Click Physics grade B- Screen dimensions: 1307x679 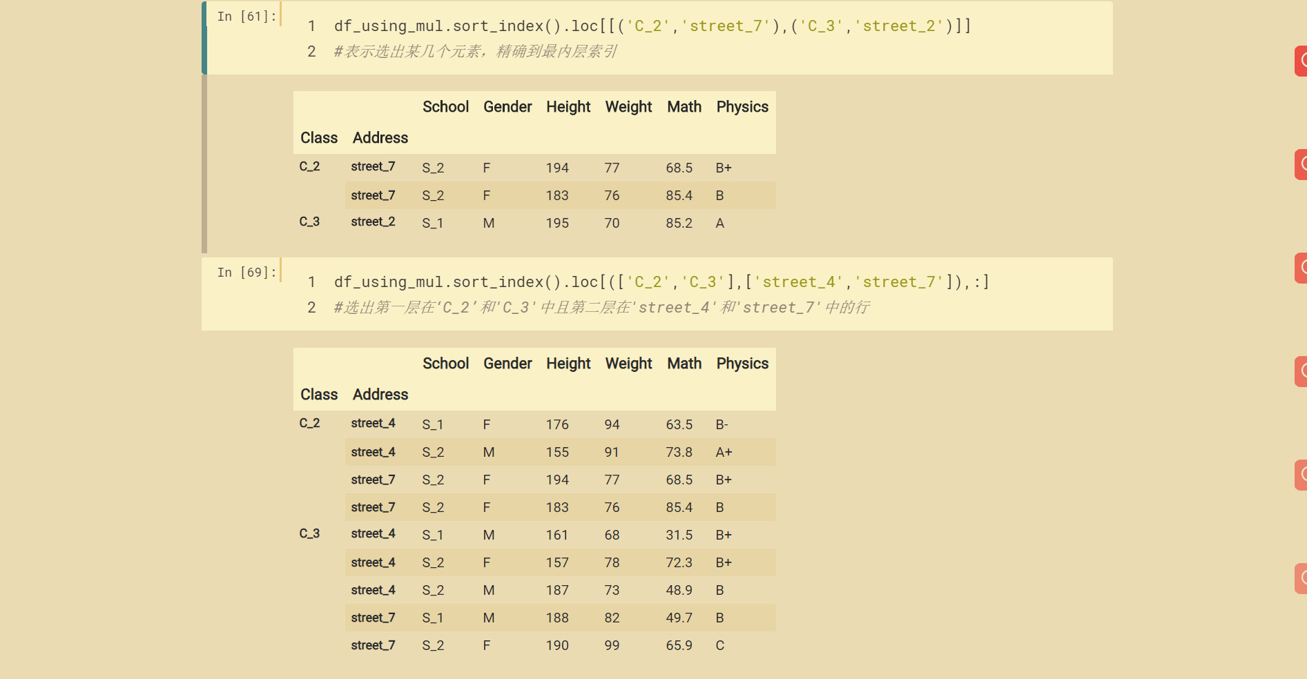[722, 425]
